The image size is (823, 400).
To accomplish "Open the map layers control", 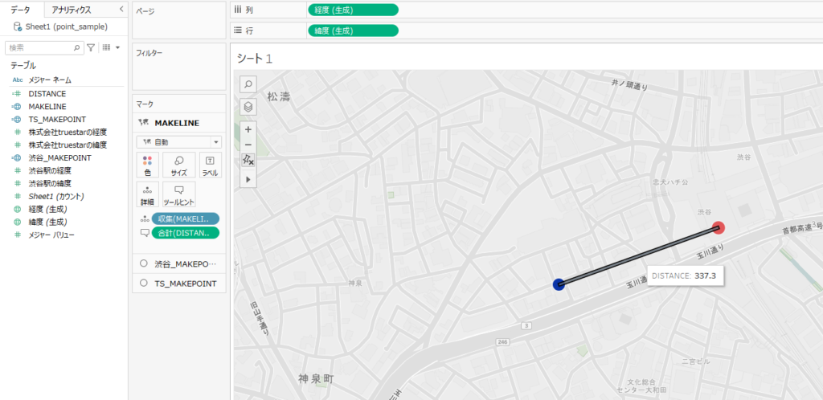I will (x=248, y=106).
